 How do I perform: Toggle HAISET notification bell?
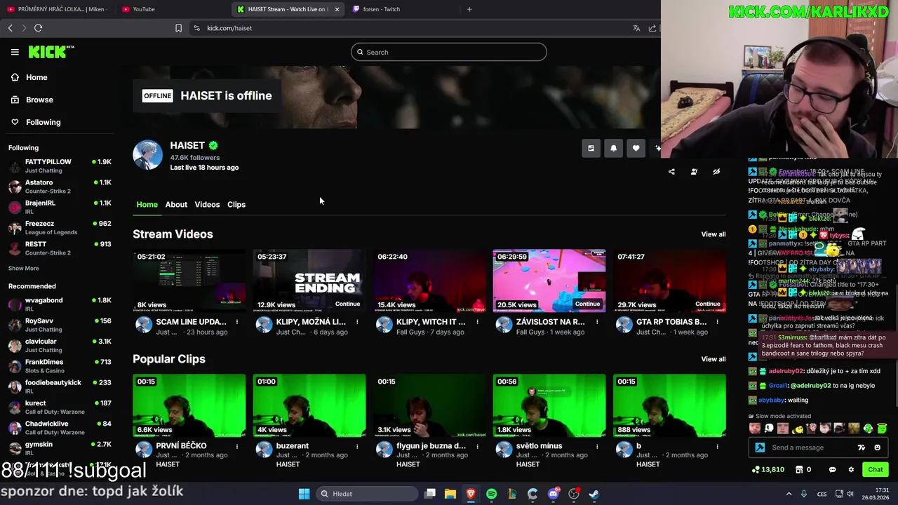tap(613, 148)
